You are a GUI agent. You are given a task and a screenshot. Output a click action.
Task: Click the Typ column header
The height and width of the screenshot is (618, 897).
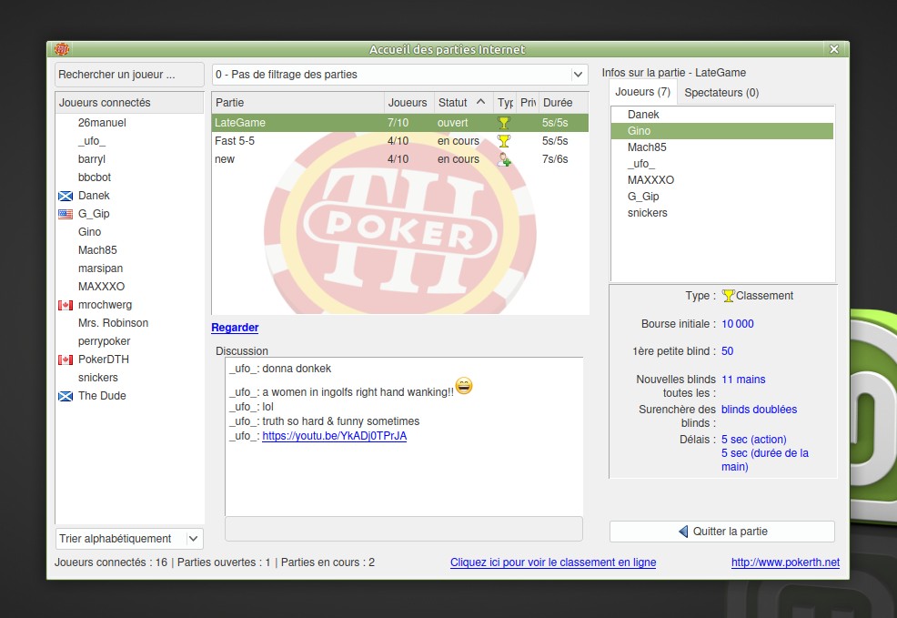coord(505,103)
